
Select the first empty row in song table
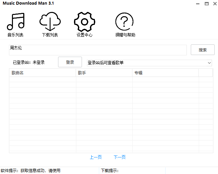(x=111, y=80)
